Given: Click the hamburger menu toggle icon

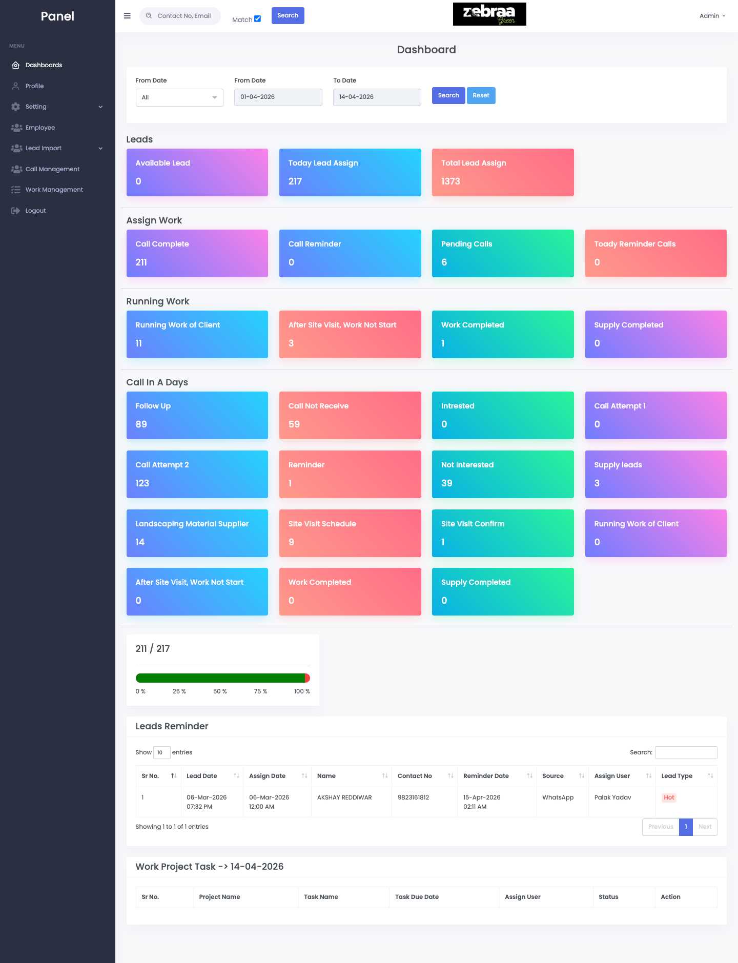Looking at the screenshot, I should [127, 16].
